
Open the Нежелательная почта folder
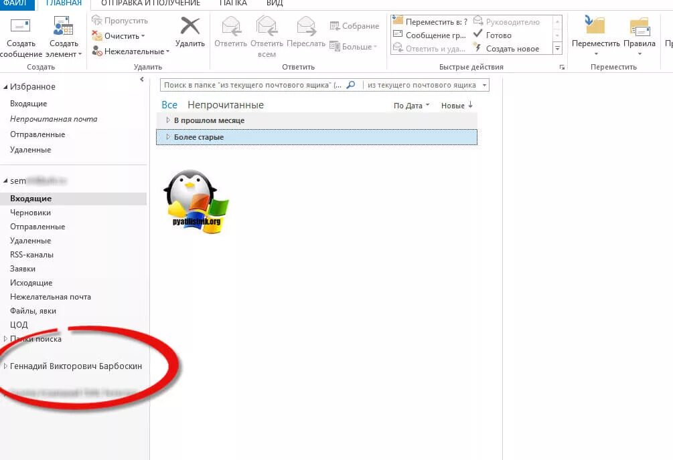(50, 297)
